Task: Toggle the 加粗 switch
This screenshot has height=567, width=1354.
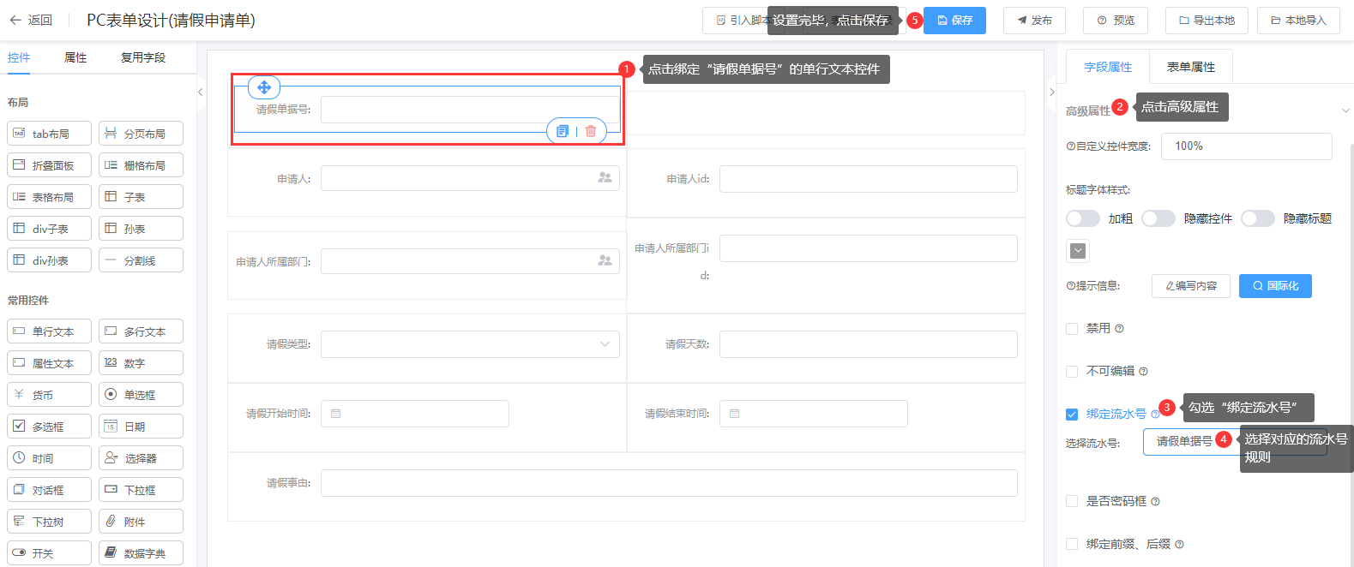Action: 1083,218
